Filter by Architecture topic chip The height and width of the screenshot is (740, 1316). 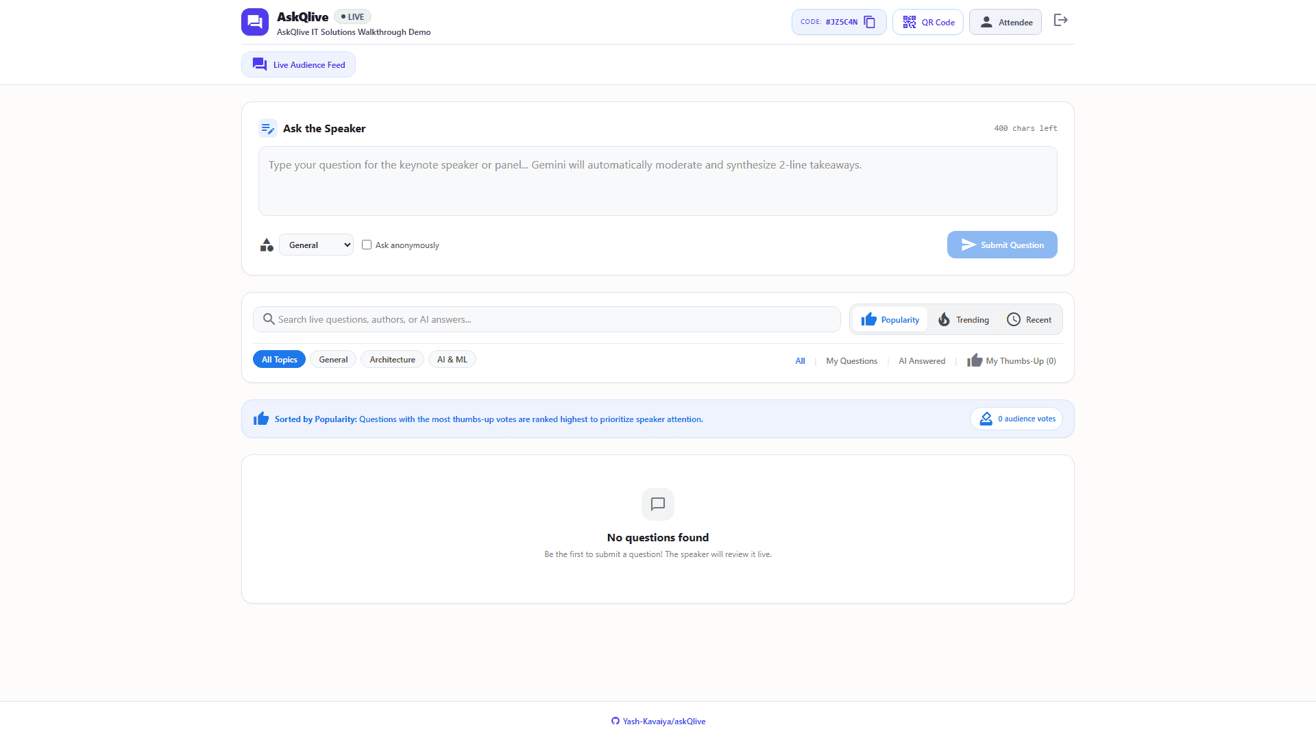[x=392, y=359]
